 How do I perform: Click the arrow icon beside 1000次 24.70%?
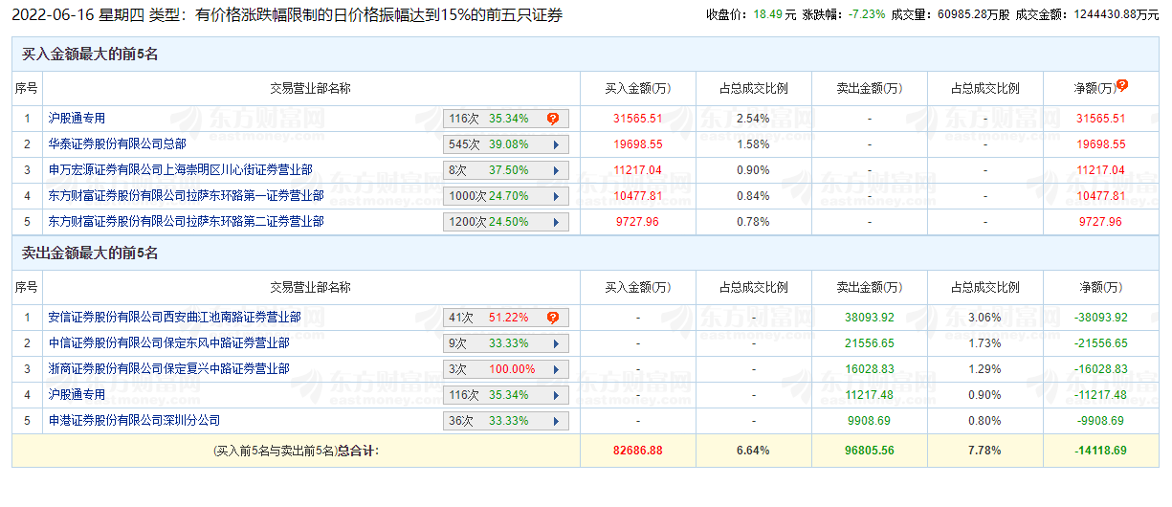[x=556, y=196]
